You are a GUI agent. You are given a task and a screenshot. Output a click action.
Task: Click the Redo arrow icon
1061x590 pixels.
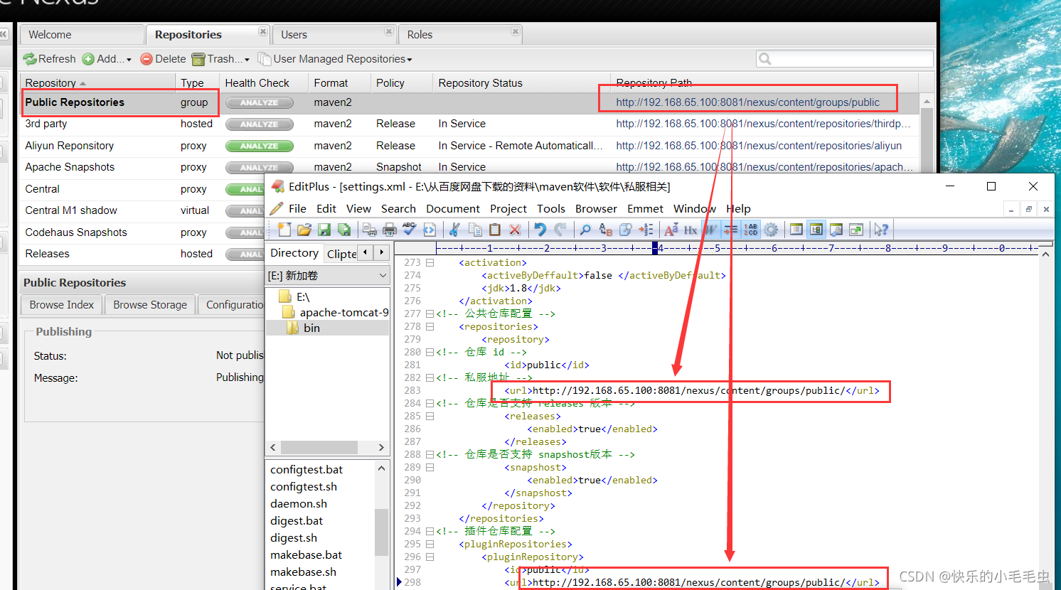pyautogui.click(x=560, y=230)
